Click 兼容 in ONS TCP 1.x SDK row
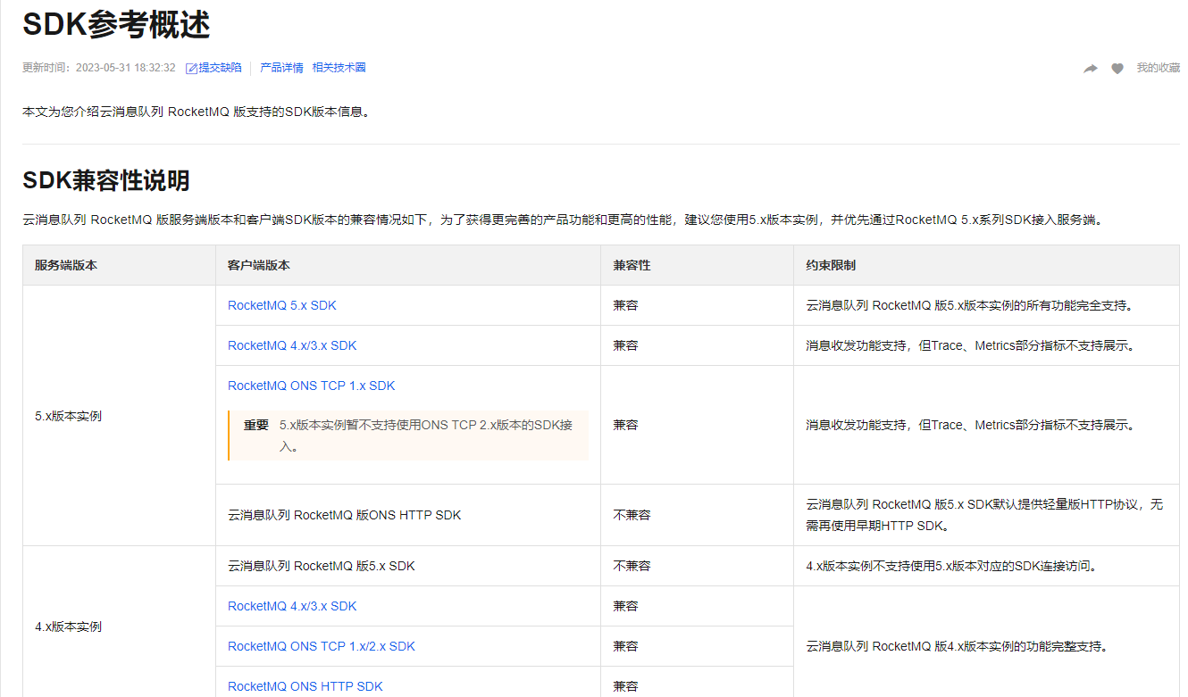The image size is (1188, 697). coord(625,425)
